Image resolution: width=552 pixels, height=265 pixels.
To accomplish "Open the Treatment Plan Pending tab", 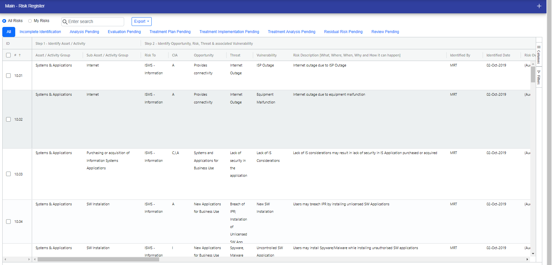I will (x=170, y=32).
